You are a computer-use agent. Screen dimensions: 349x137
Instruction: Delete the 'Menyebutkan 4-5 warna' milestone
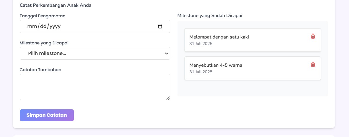[x=313, y=64]
